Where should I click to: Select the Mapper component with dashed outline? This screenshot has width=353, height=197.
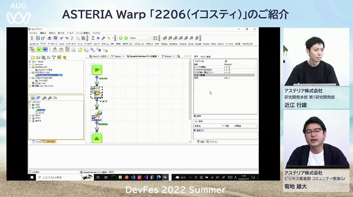(97, 92)
